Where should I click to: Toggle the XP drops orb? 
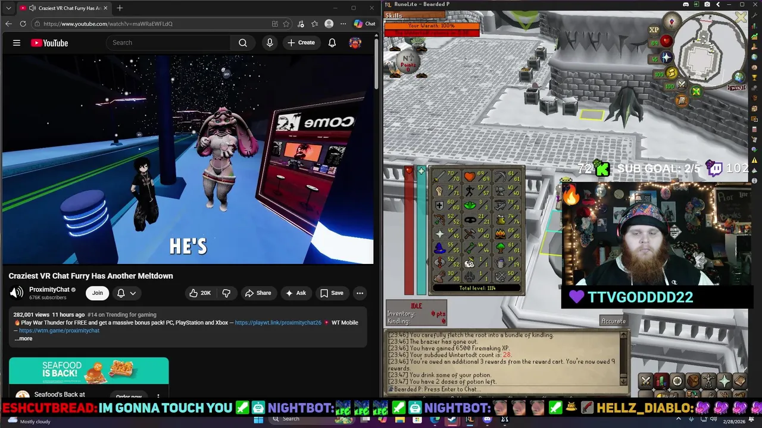pos(654,30)
